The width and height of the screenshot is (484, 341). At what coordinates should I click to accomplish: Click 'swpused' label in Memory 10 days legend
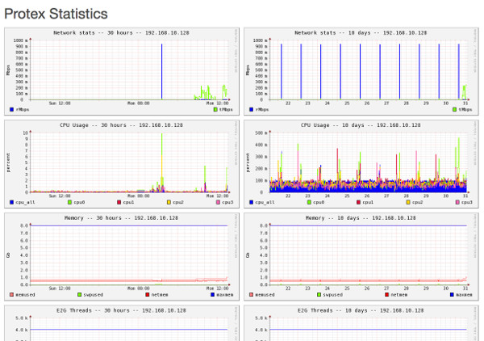point(332,295)
